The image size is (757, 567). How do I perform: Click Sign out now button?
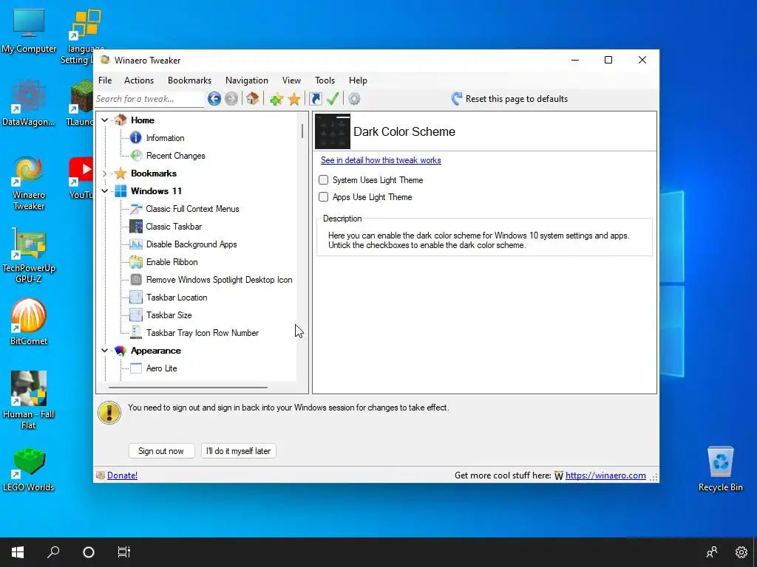(161, 451)
